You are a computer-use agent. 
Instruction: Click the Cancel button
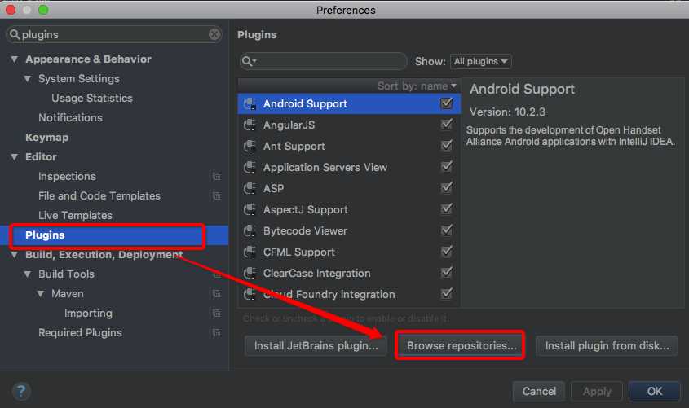(539, 392)
